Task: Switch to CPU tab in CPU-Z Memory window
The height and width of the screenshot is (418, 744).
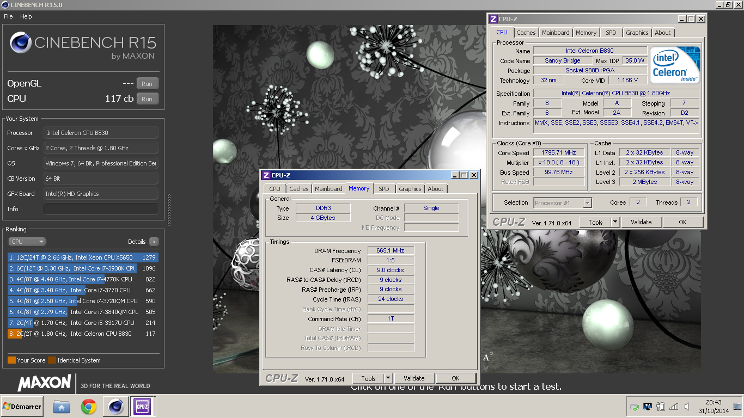Action: [275, 189]
